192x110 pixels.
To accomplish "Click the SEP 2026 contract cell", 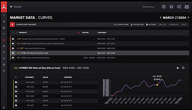I will click(30, 87).
